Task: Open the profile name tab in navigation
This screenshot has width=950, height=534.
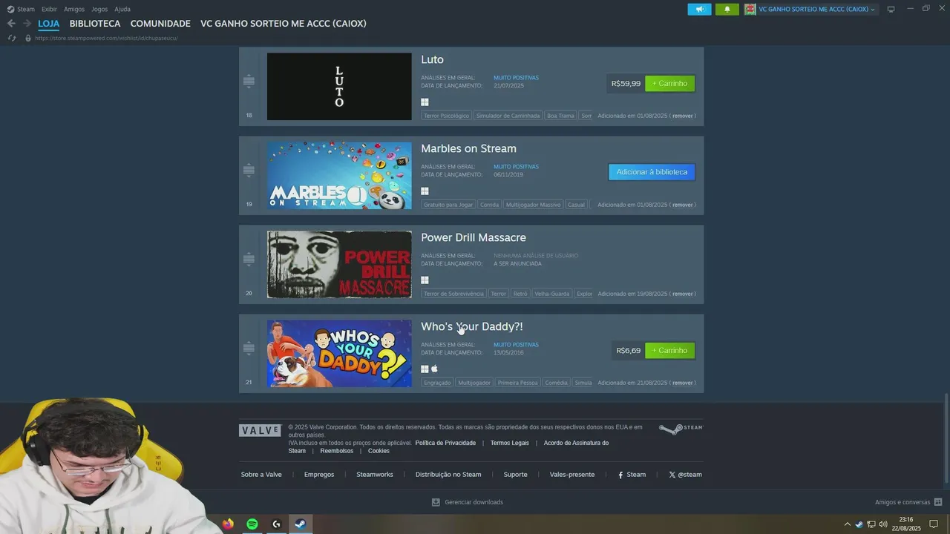Action: [x=284, y=24]
